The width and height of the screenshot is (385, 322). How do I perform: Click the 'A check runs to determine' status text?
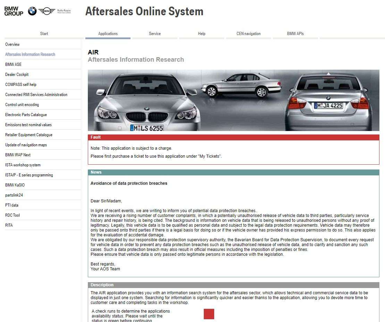point(131,316)
